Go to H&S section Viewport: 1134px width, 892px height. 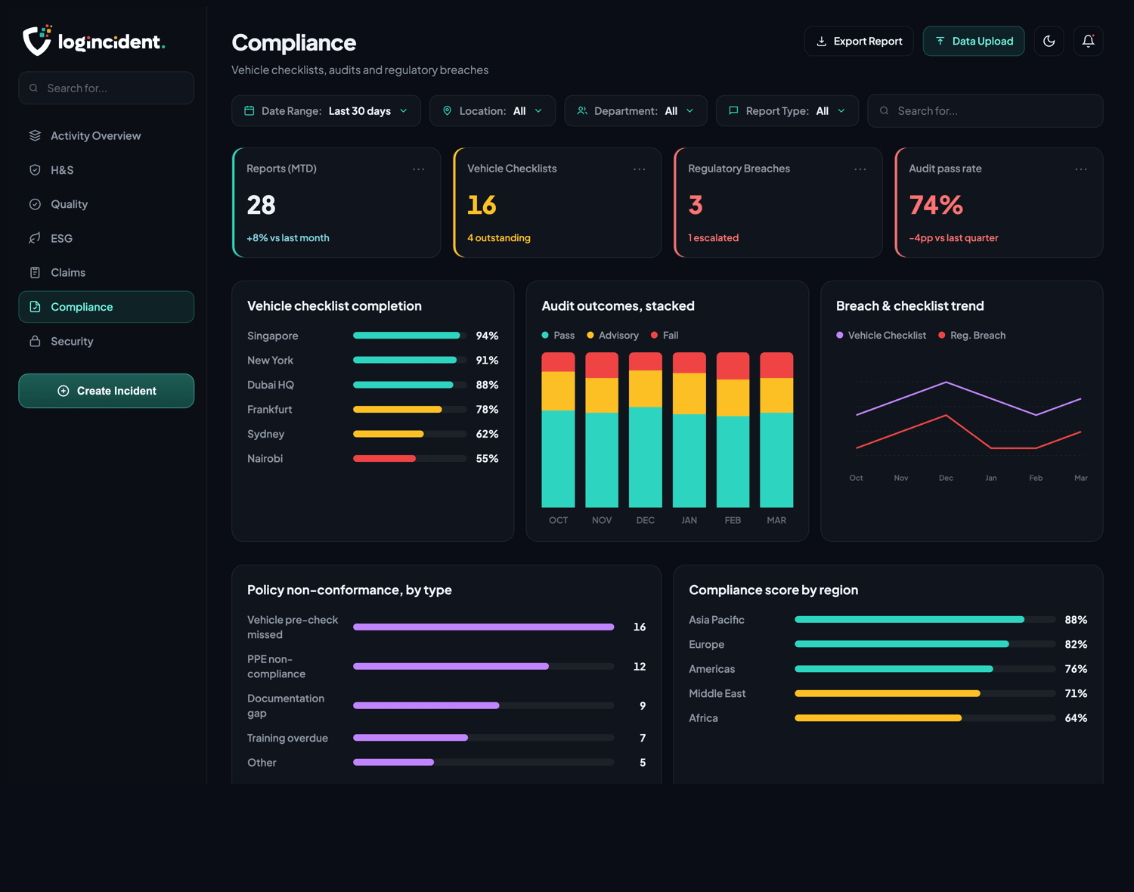pyautogui.click(x=106, y=170)
